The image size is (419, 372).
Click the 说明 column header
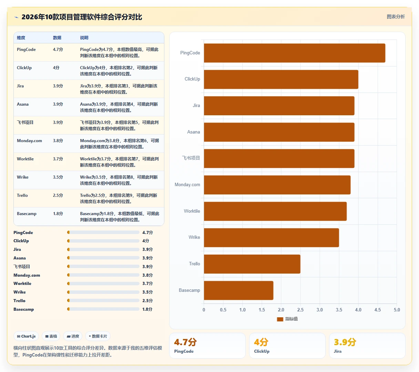tap(84, 38)
